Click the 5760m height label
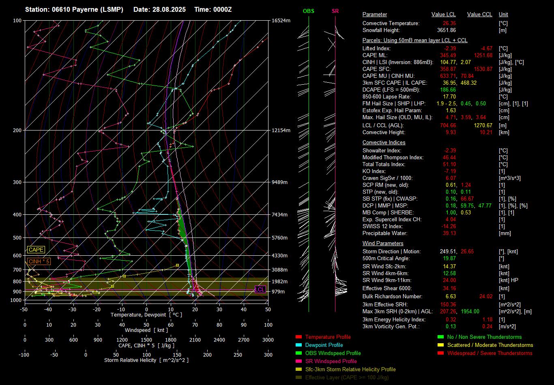The height and width of the screenshot is (385, 554). [280, 237]
